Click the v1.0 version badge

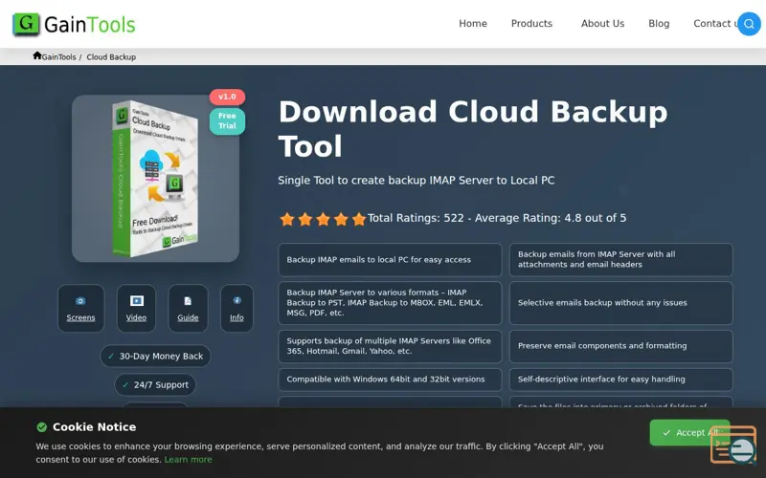pos(227,97)
